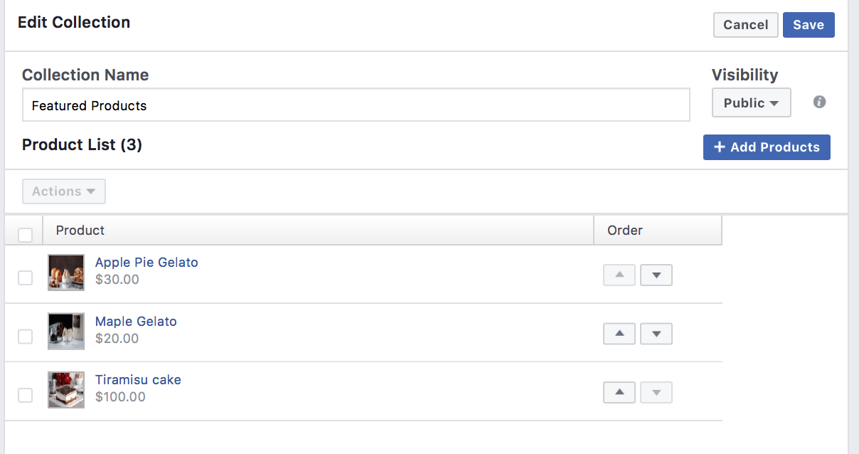Move Maple Gelato up in order

(619, 334)
